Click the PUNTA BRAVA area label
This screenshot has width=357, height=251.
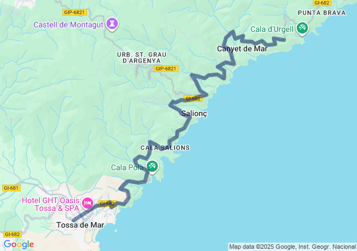click(x=322, y=13)
